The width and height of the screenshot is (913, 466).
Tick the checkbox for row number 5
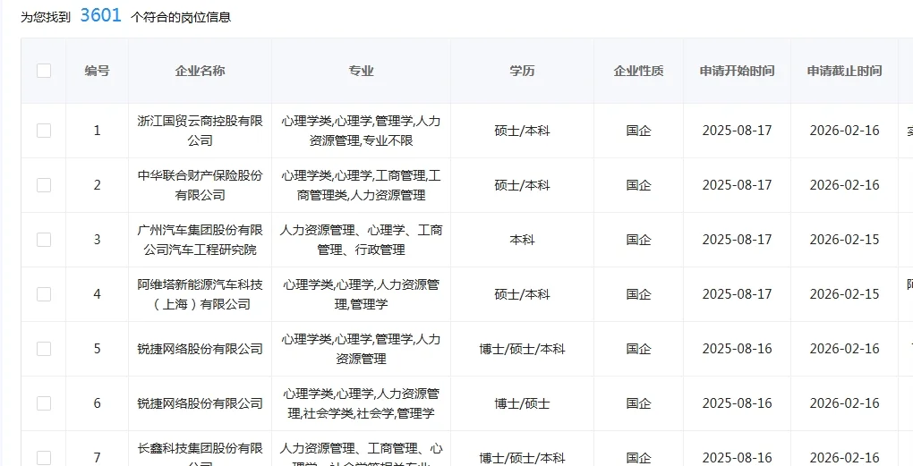[44, 349]
